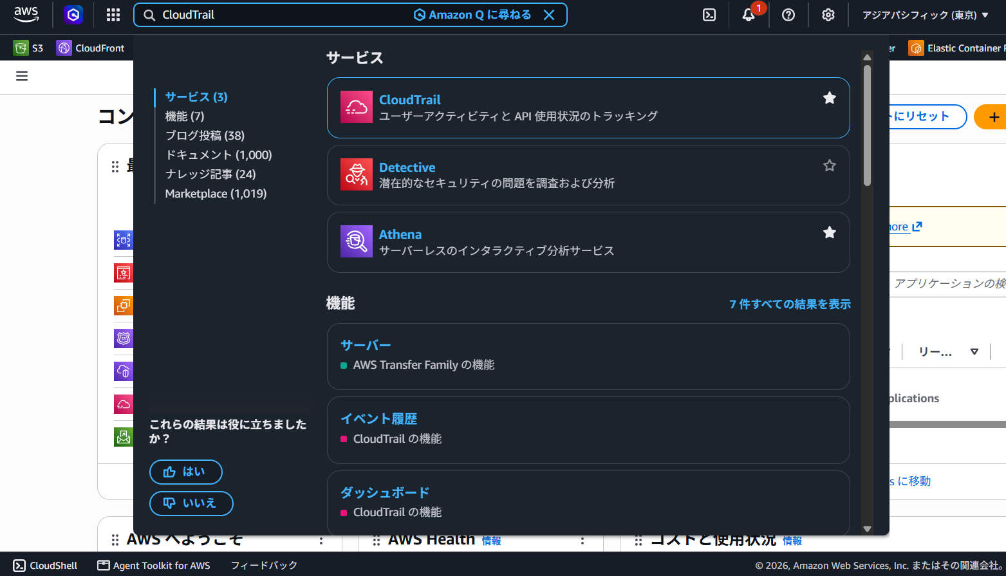This screenshot has height=576, width=1006.
Task: Click the CloudTrail search input field
Action: click(x=283, y=15)
